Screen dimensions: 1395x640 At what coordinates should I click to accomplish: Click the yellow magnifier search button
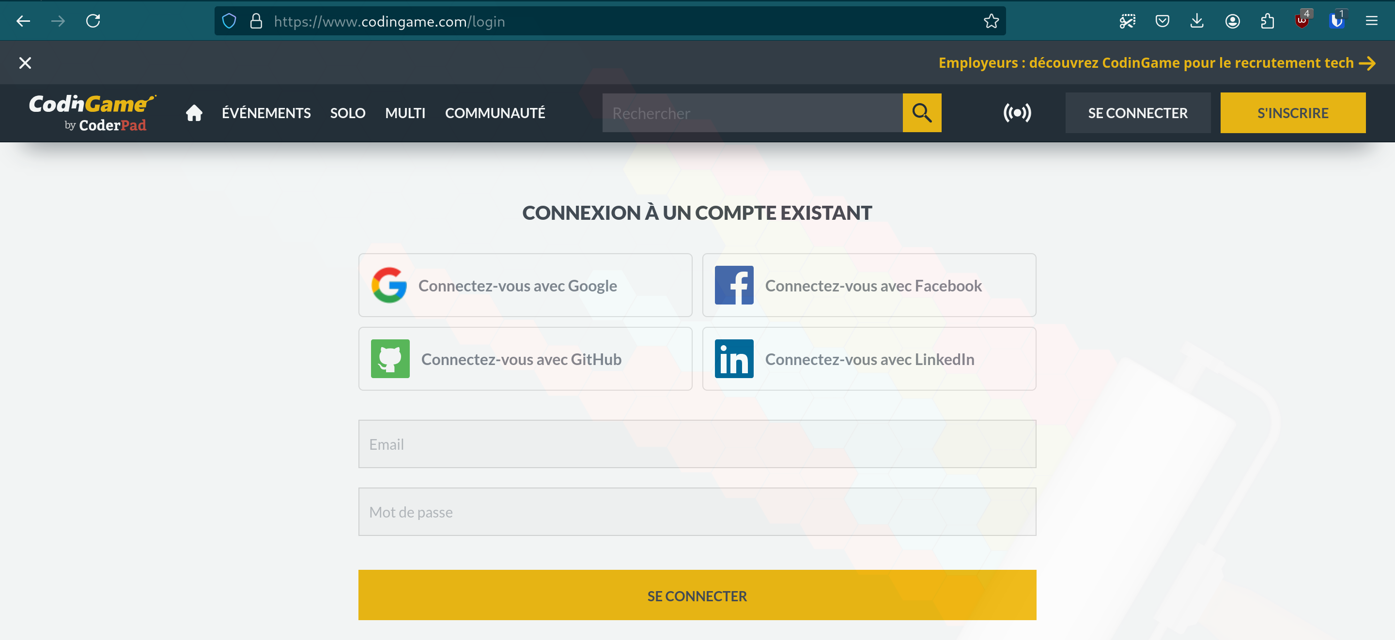point(922,113)
